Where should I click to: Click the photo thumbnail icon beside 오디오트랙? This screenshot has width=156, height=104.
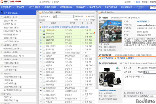click(44, 37)
